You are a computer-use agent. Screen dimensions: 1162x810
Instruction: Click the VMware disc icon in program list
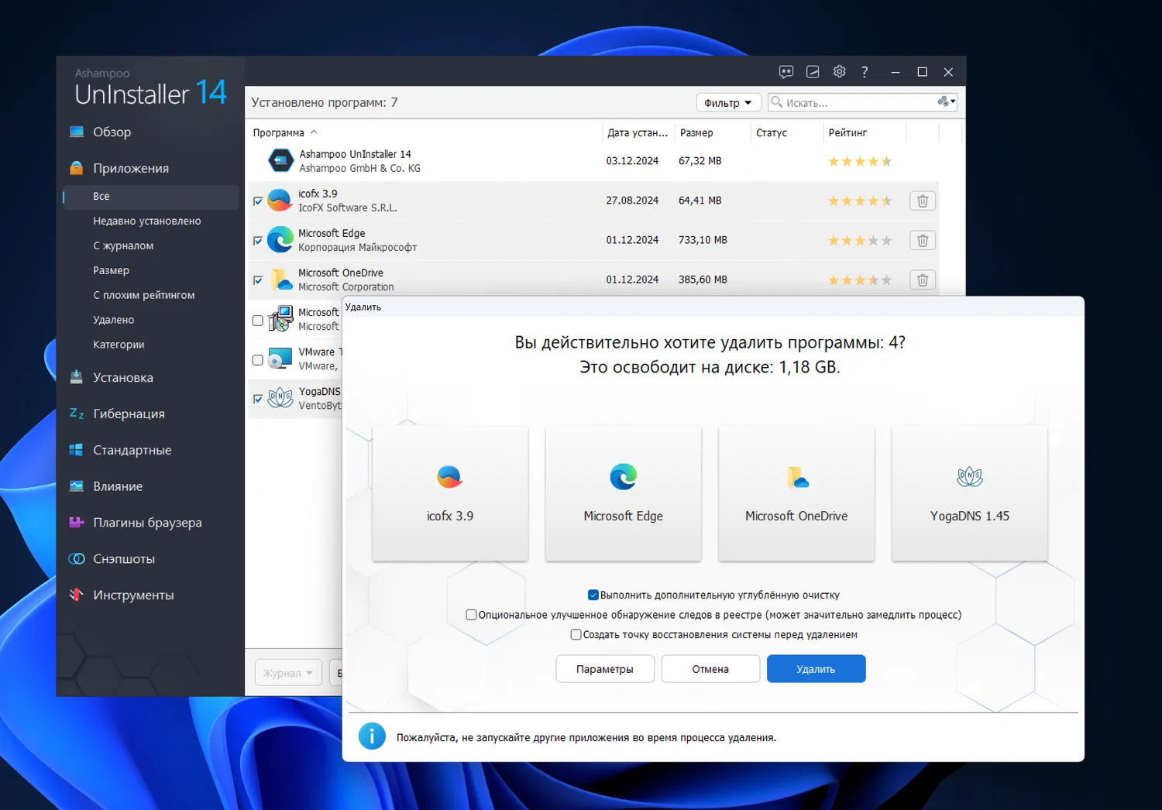tap(280, 359)
